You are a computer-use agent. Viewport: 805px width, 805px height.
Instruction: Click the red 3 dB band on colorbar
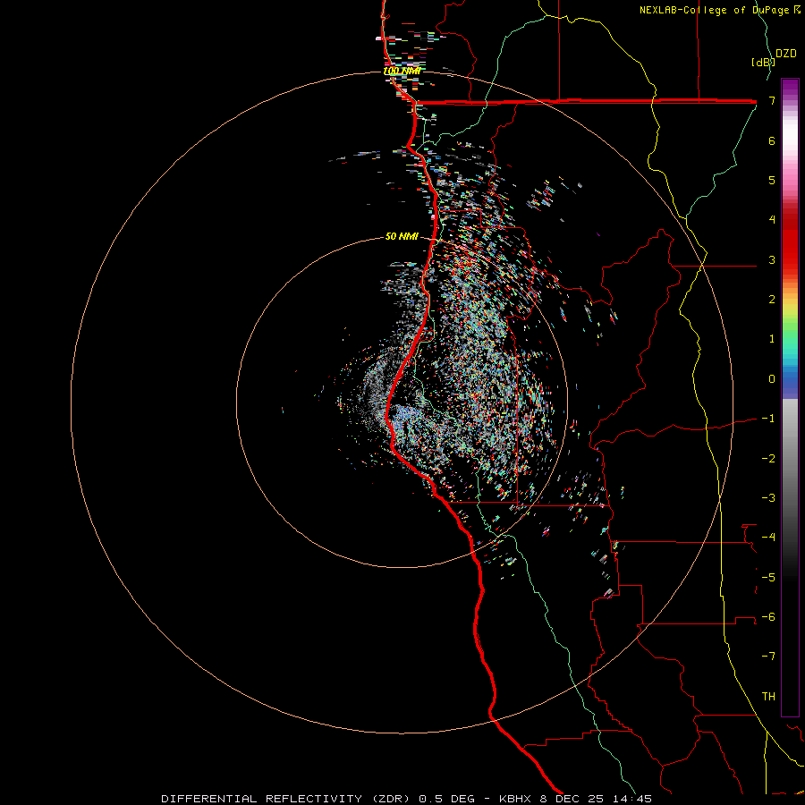(x=790, y=257)
